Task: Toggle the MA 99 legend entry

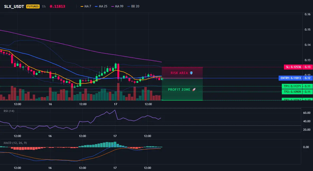Action: coord(117,6)
